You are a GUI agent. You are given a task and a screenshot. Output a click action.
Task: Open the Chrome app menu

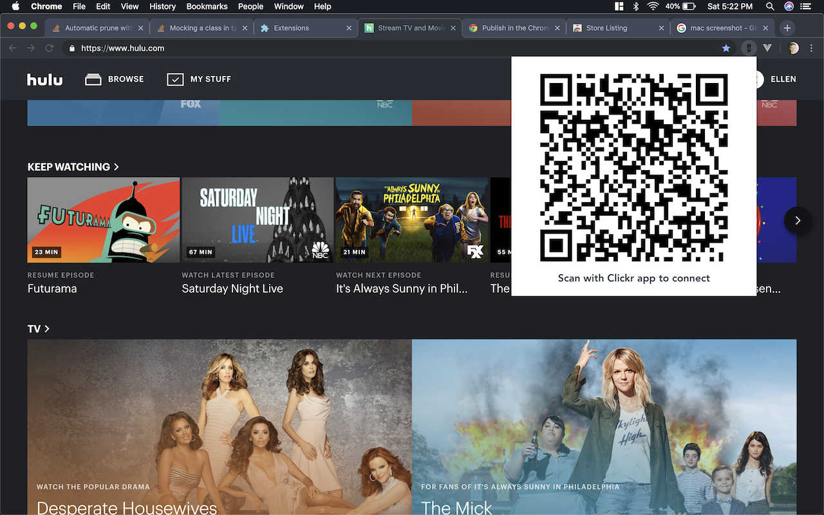pos(46,6)
